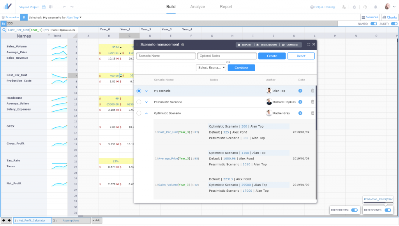Toggle the DEPENDENTS switch
Image resolution: width=399 pixels, height=226 pixels.
tap(388, 210)
